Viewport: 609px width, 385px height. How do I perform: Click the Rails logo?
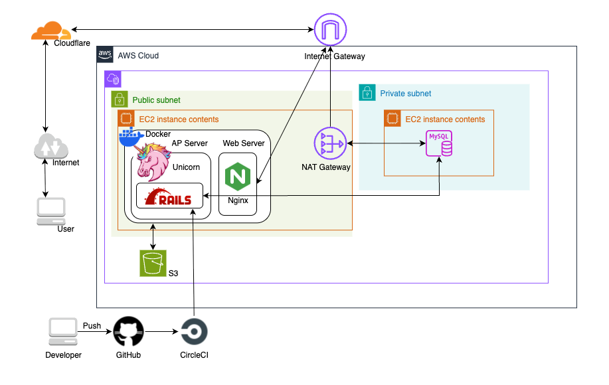coord(168,196)
